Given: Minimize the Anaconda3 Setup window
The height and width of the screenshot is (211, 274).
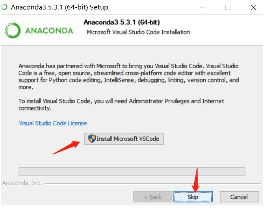Looking at the screenshot, I should [203, 7].
